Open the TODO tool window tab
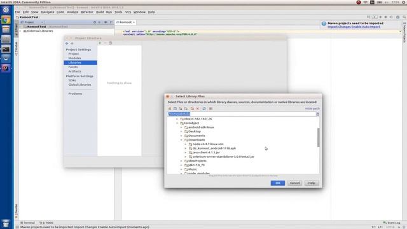This screenshot has width=407, height=229. click(x=46, y=223)
